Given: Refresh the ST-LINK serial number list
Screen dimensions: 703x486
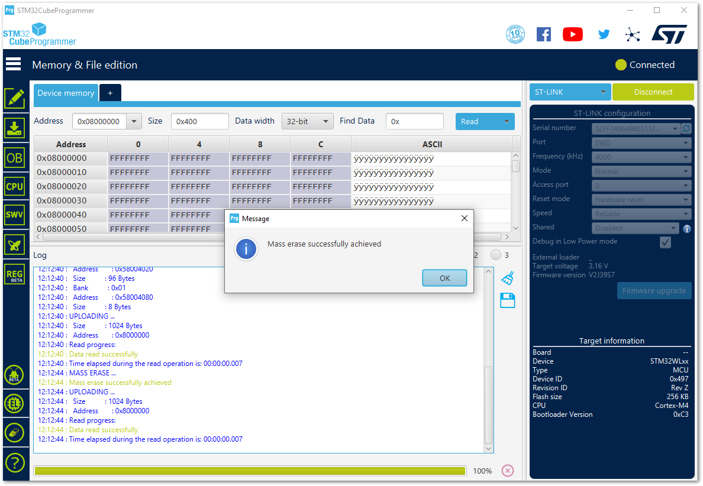Looking at the screenshot, I should pos(686,128).
